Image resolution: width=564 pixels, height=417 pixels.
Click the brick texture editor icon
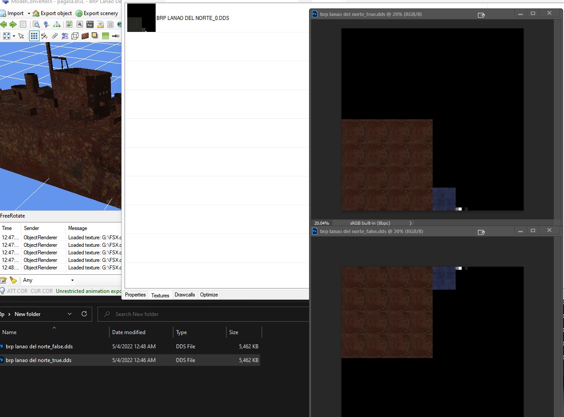84,36
